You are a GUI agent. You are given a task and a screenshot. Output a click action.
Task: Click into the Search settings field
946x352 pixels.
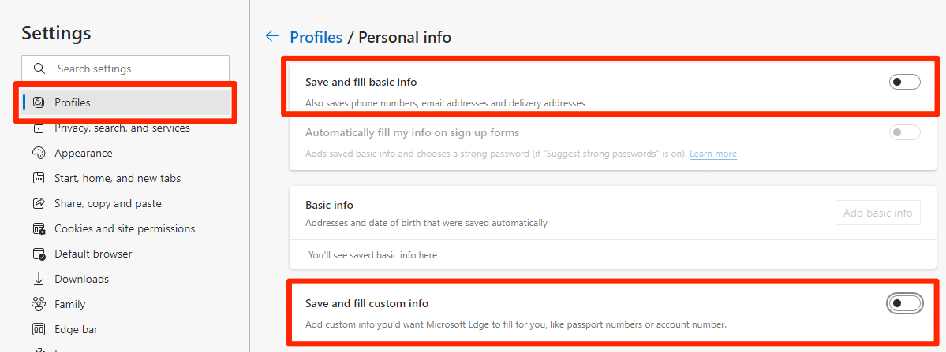tap(125, 69)
